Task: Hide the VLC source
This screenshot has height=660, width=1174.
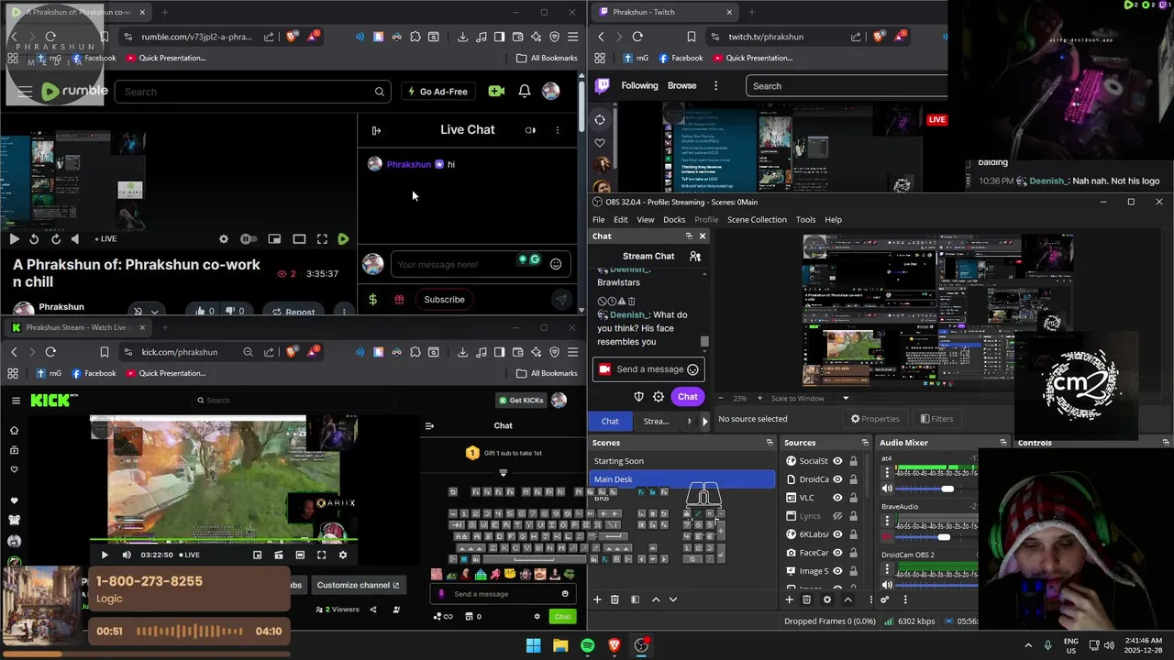Action: coord(837,498)
